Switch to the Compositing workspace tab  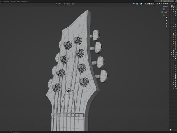[x=6, y=1]
